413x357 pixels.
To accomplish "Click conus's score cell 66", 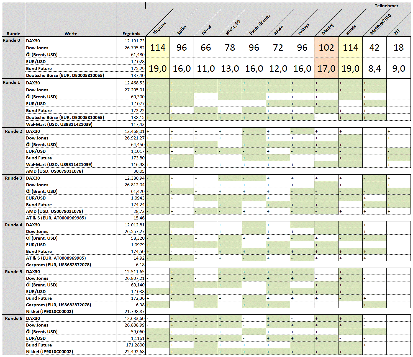I will pos(206,48).
